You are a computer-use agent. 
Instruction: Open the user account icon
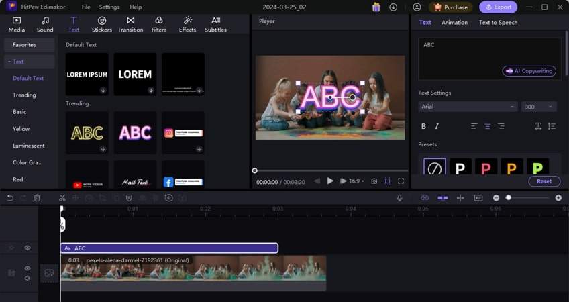pyautogui.click(x=417, y=7)
